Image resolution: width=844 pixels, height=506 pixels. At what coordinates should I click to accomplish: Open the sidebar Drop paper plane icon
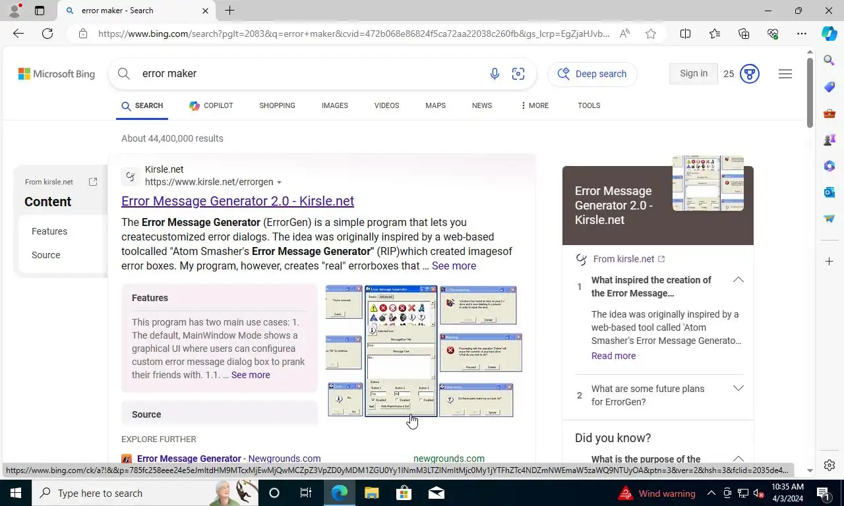(x=829, y=219)
